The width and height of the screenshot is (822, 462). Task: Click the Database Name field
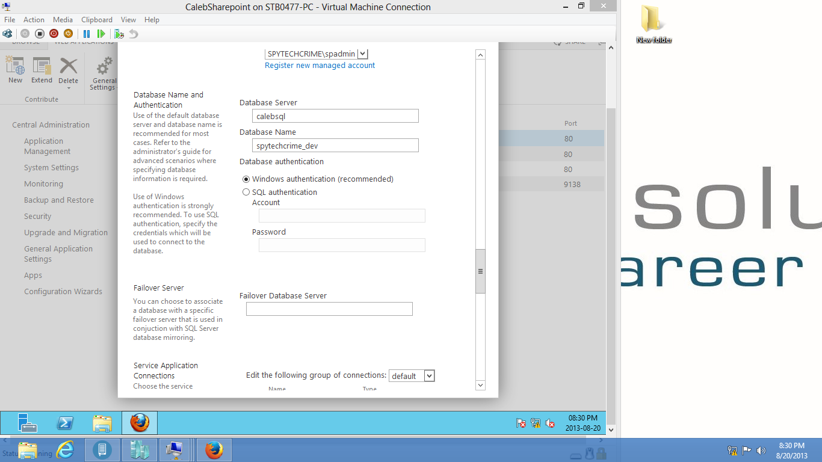pos(335,146)
